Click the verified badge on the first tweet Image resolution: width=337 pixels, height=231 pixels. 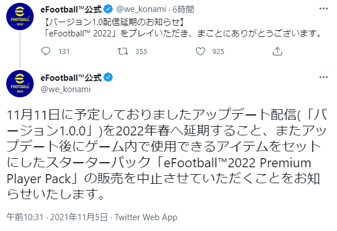click(108, 9)
